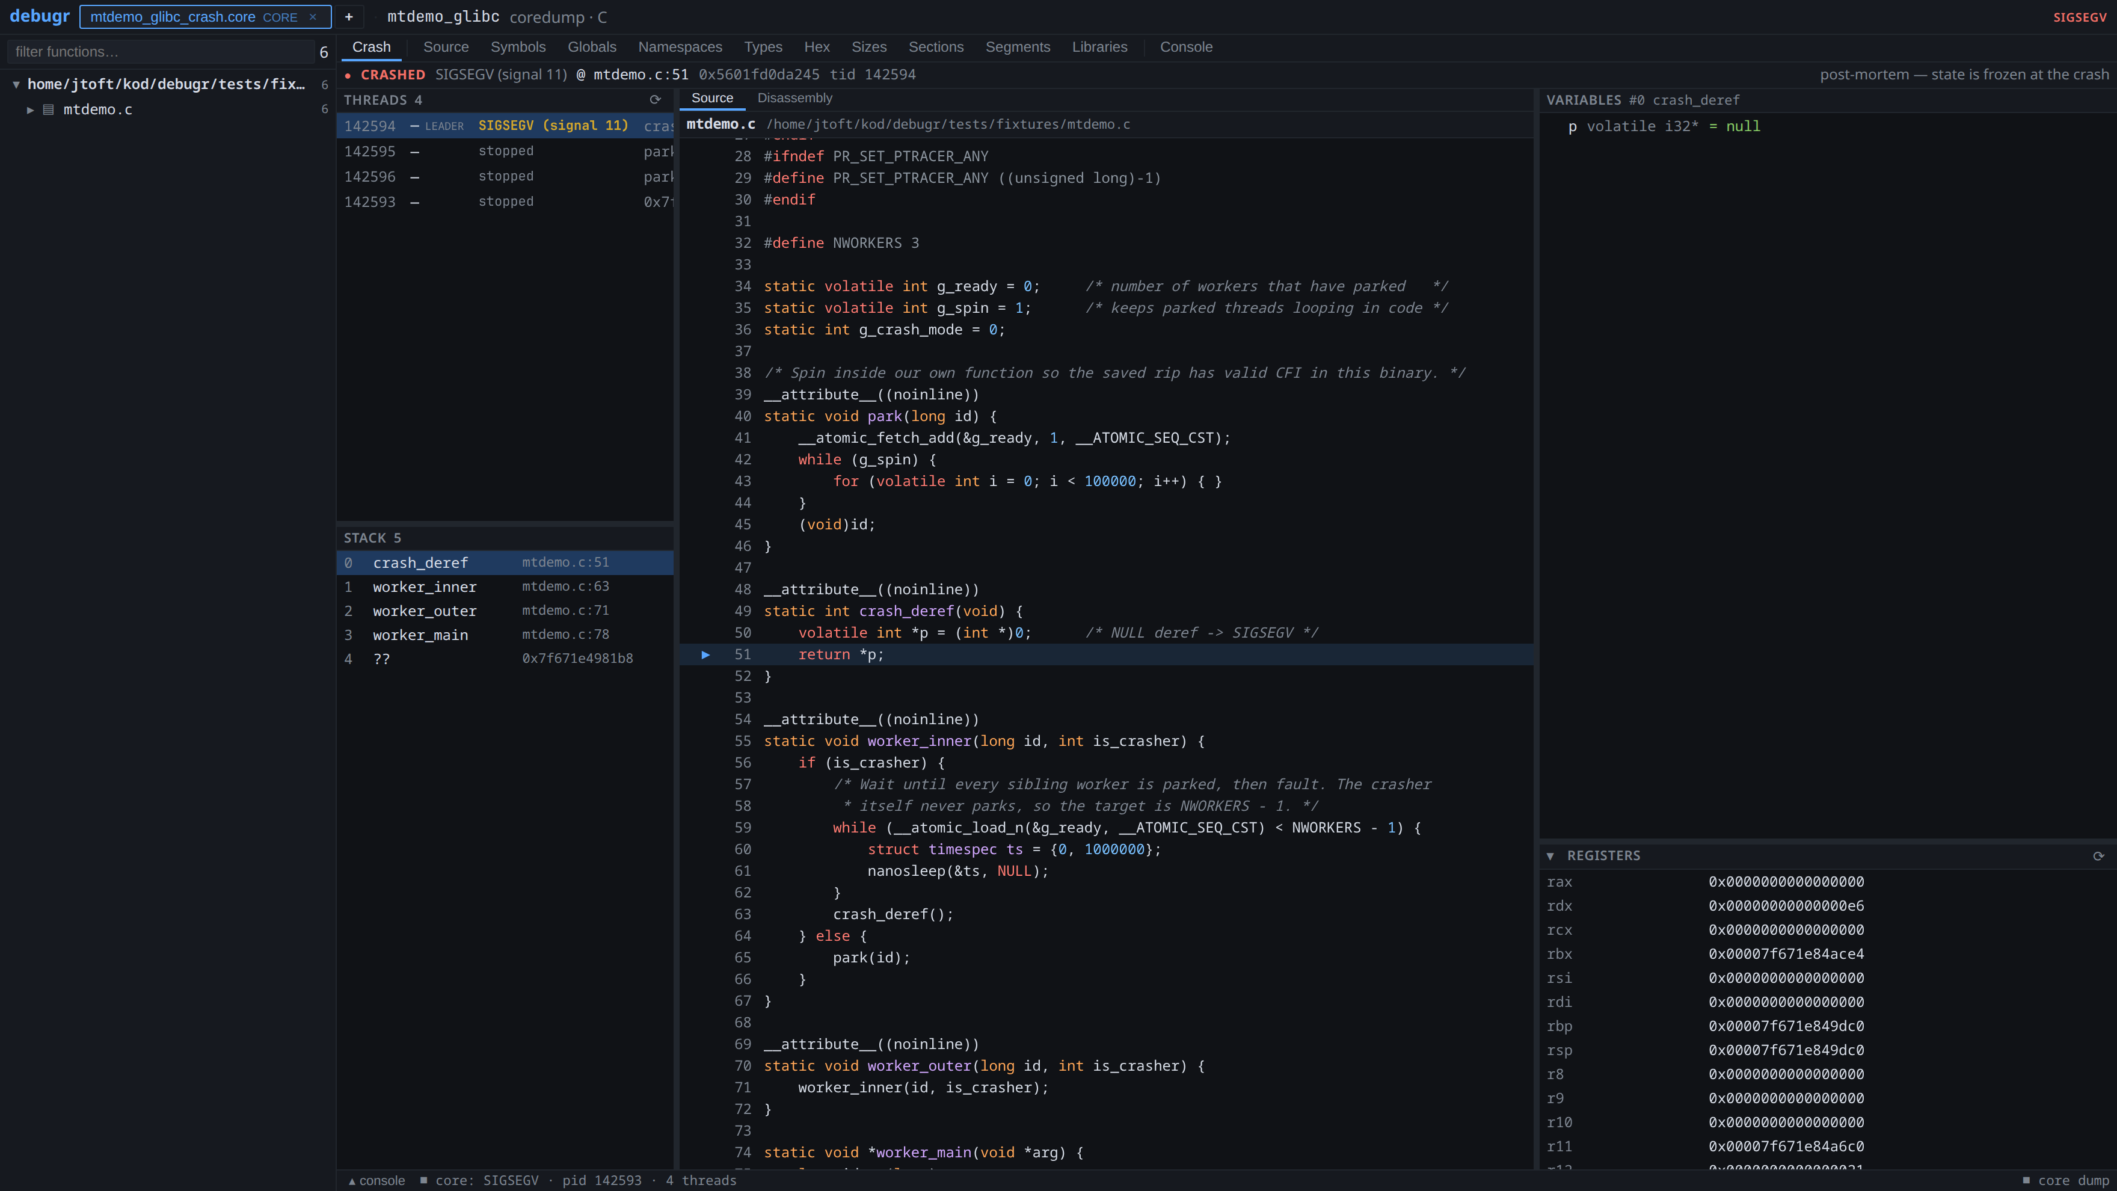
Task: Click the rbp register row
Action: [x=1828, y=1027]
